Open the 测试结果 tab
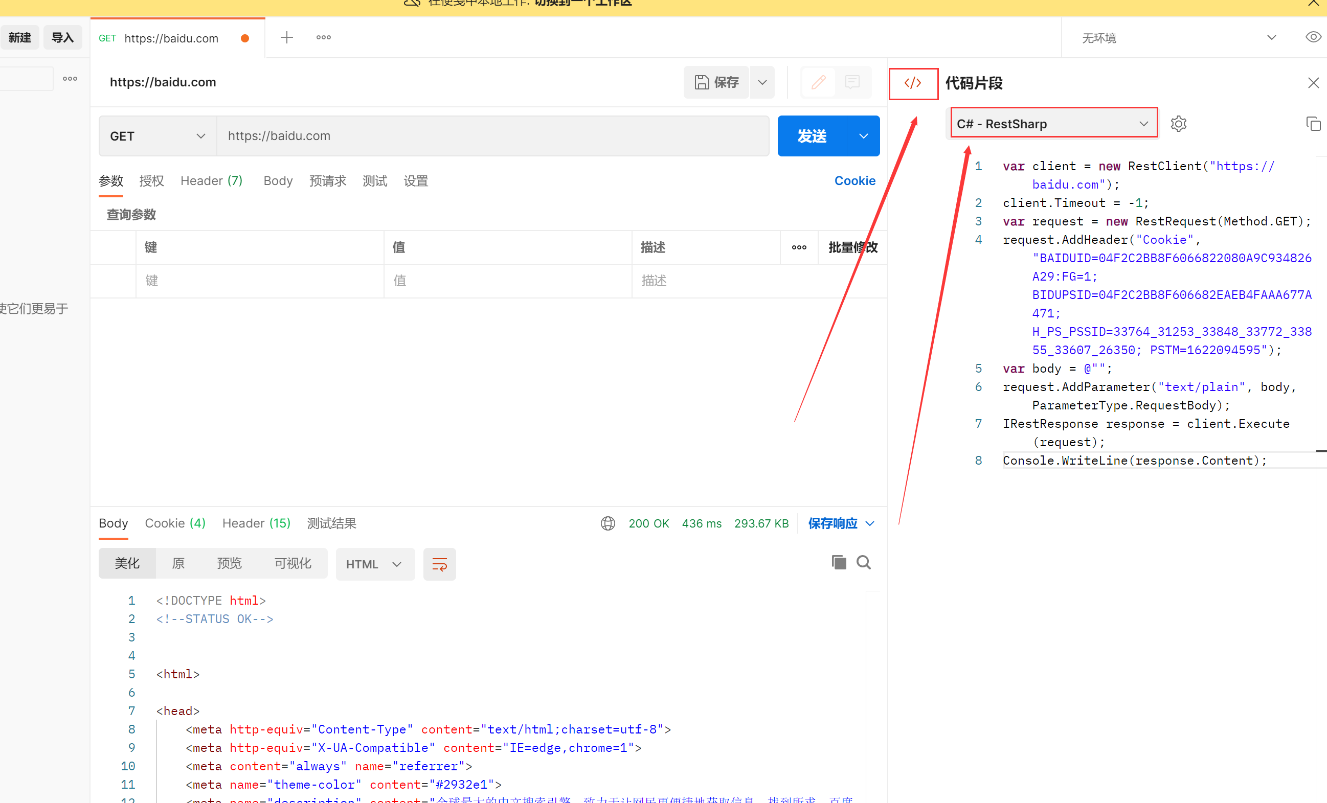The width and height of the screenshot is (1327, 803). [332, 523]
